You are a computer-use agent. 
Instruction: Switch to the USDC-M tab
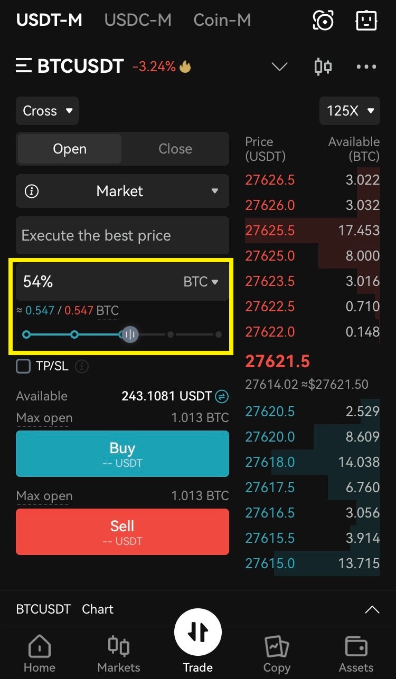138,20
